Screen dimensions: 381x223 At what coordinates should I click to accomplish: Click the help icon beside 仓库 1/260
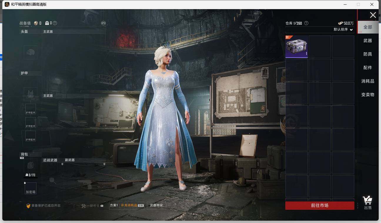click(306, 23)
